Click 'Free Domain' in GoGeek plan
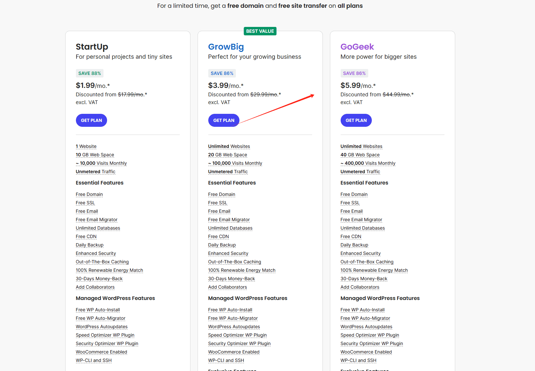The image size is (535, 371). [354, 194]
